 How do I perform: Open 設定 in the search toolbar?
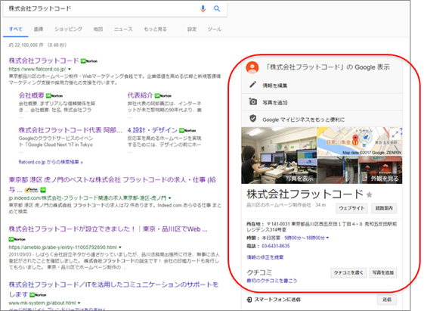192,29
